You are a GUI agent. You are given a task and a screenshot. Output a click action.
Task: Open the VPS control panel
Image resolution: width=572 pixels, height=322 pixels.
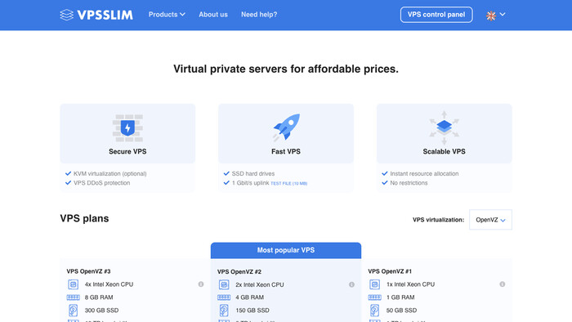pyautogui.click(x=436, y=15)
